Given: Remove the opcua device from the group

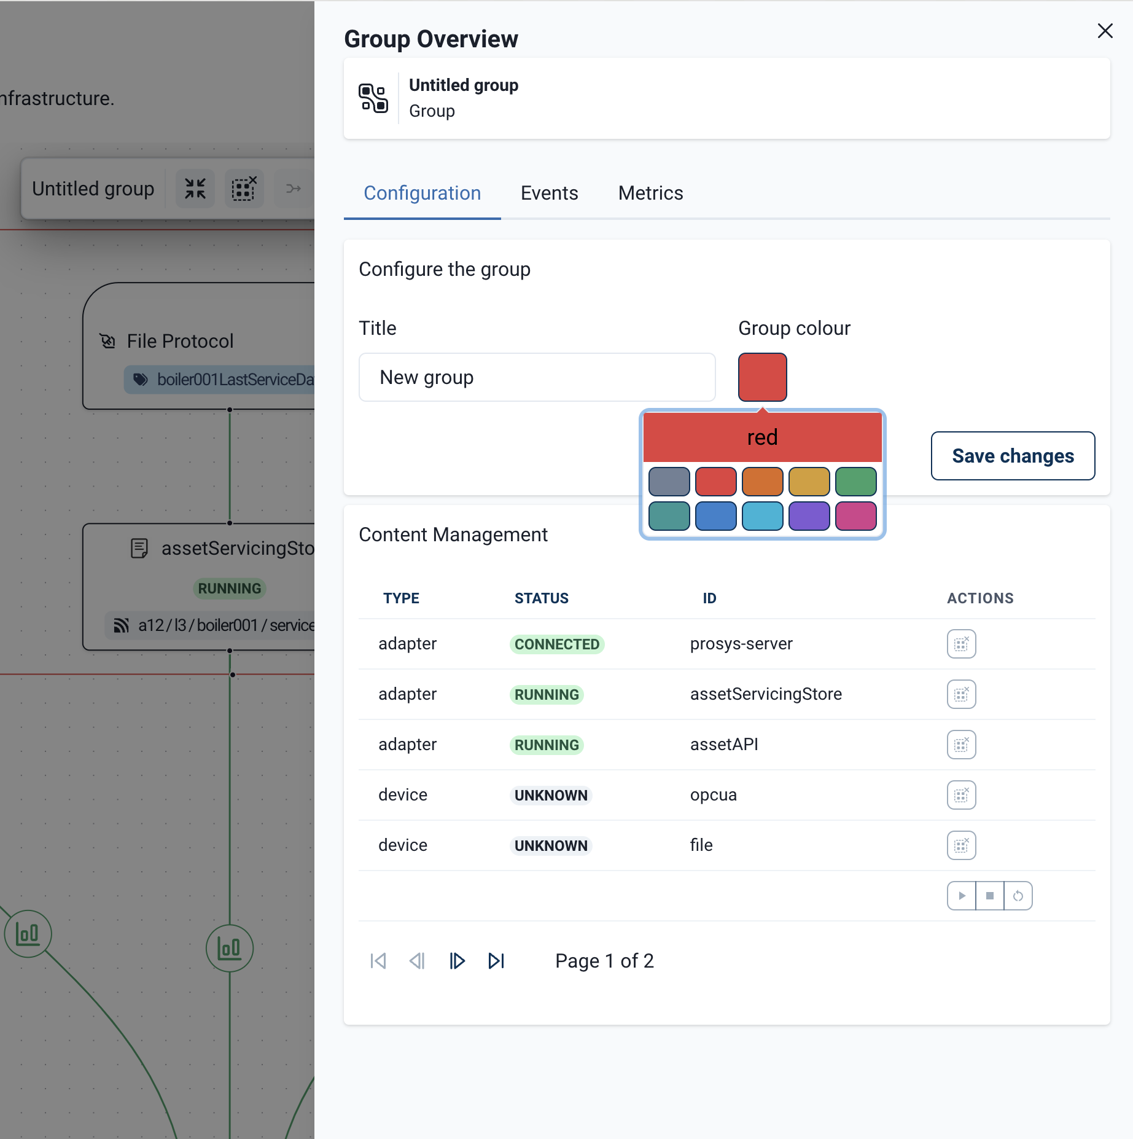Looking at the screenshot, I should (x=961, y=794).
